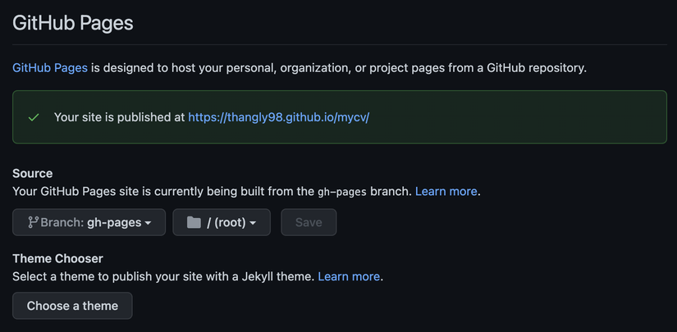
Task: Click the Source section heading
Action: [33, 174]
